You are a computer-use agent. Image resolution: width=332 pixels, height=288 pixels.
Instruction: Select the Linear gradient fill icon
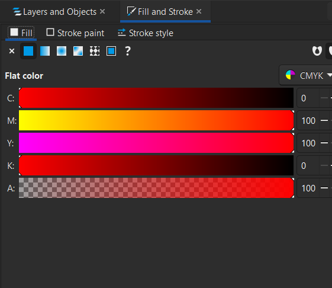click(x=45, y=51)
